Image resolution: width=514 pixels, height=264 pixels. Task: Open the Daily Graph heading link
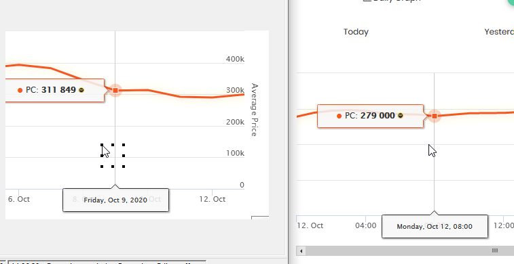point(397,1)
